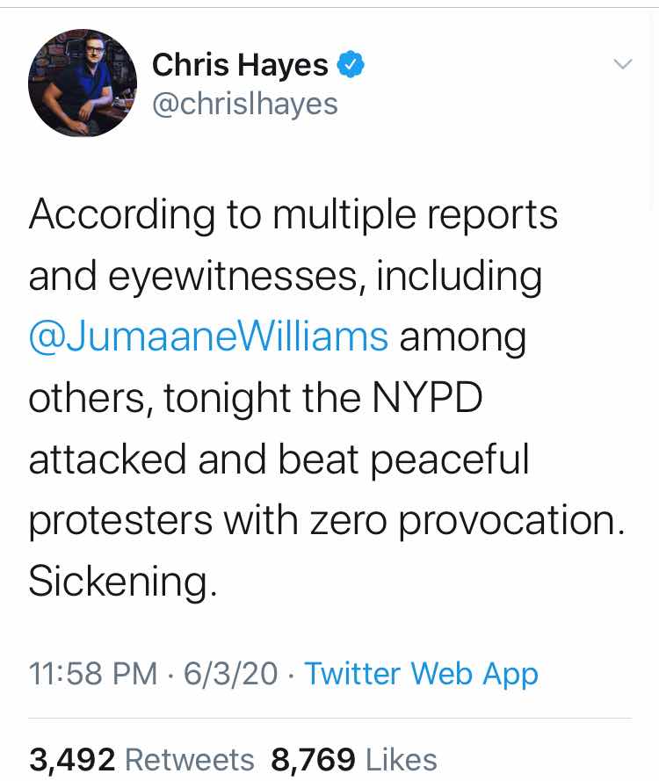
Task: Select the 6/3/20 date
Action: point(230,674)
